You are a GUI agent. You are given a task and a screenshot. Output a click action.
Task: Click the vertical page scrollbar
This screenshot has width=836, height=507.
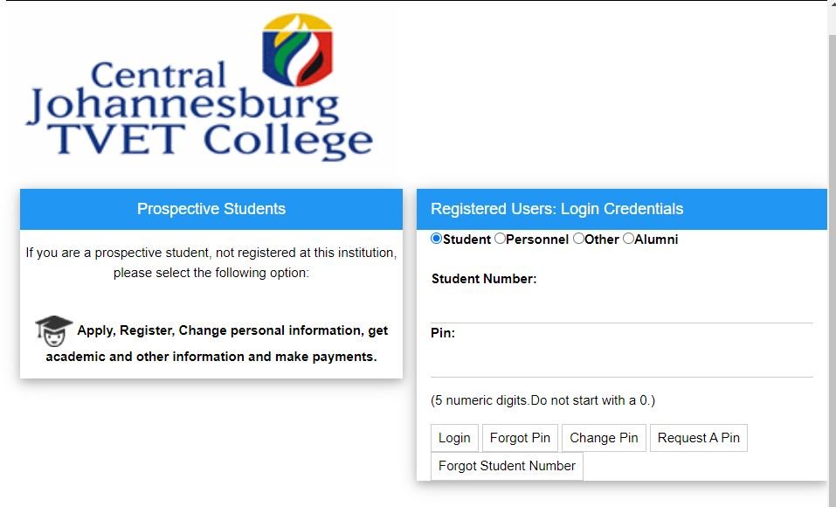(x=832, y=262)
